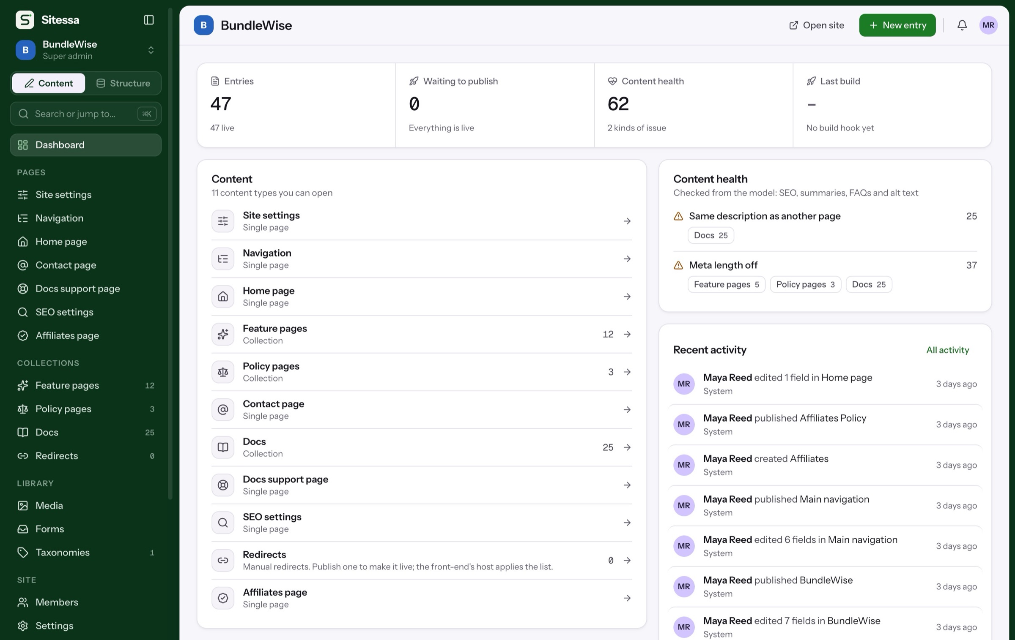Open the Content health stat card

[694, 105]
